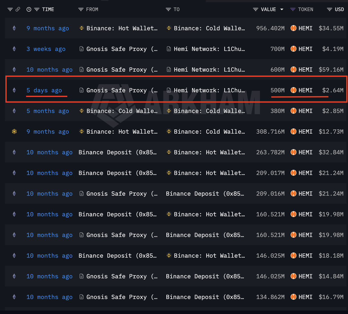Select Hemi Network: L1Chu… recipient in 700M row
The height and width of the screenshot is (314, 348).
coord(209,49)
